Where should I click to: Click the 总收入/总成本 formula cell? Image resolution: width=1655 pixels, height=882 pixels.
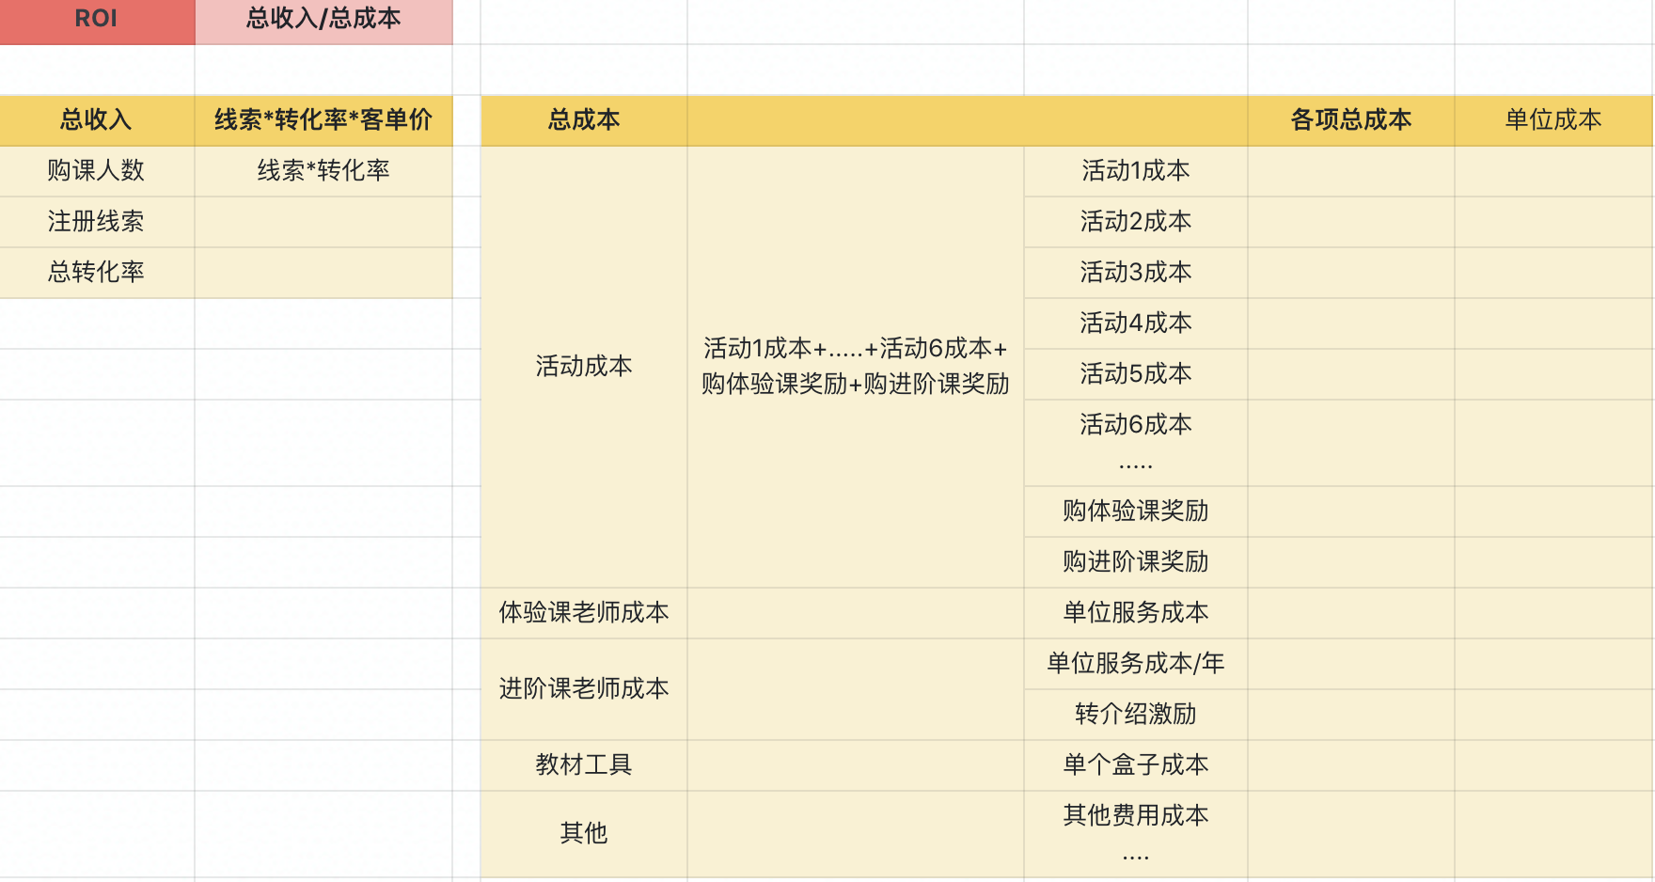323,20
